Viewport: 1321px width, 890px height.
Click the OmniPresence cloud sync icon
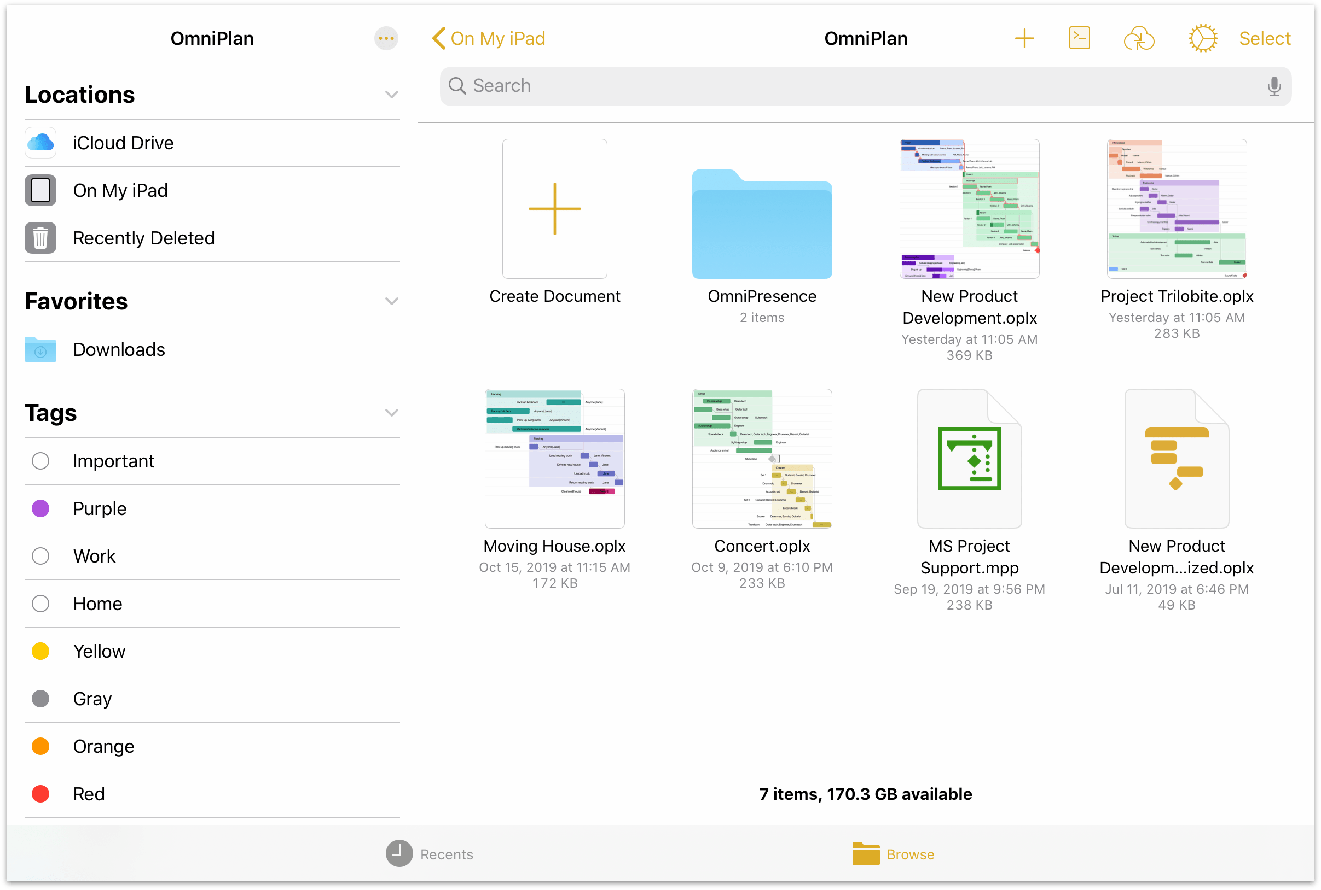pyautogui.click(x=1139, y=38)
